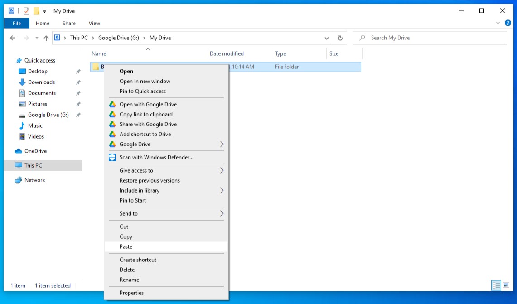Click the Help question mark icon
Screen dimensions: 517x304
507,23
